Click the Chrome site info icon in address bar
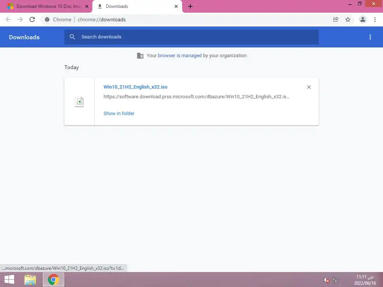This screenshot has height=287, width=383. coord(47,19)
